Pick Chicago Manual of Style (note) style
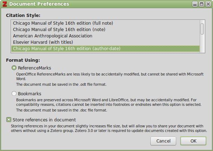The image size is (213, 151). (x=105, y=30)
